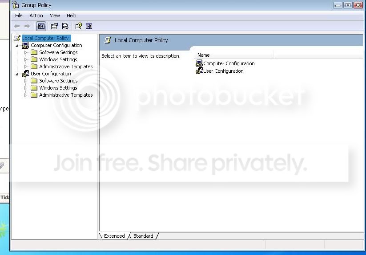Switch to the Extended tab

(x=114, y=236)
